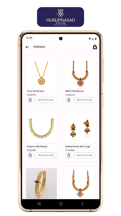Move Aakanksha Earrings to cart
The width and height of the screenshot is (121, 216).
coord(84,156)
